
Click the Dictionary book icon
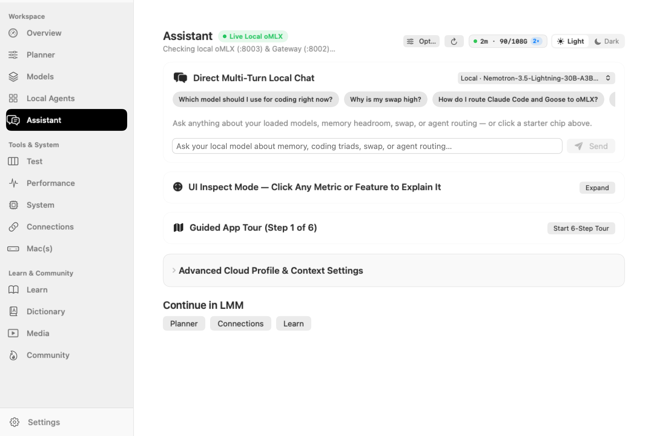click(x=13, y=312)
